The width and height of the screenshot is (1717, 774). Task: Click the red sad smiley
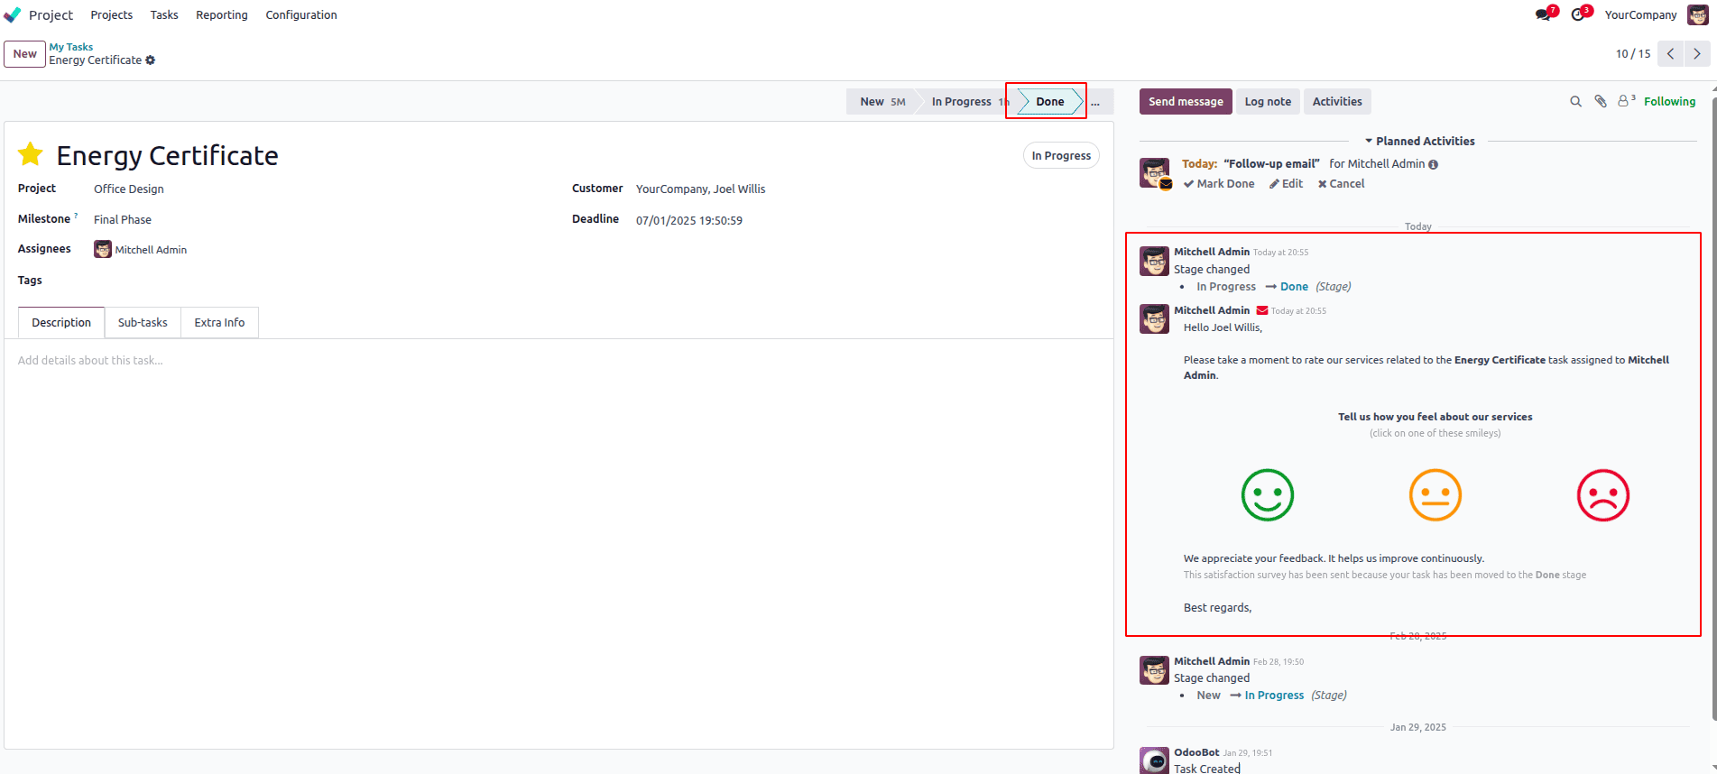pyautogui.click(x=1603, y=495)
